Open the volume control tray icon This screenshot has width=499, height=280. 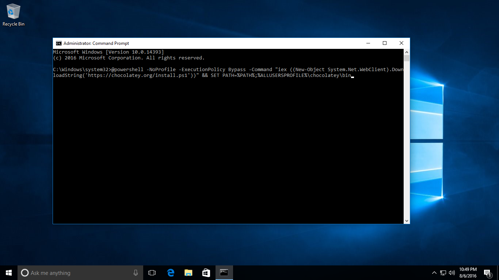point(452,273)
